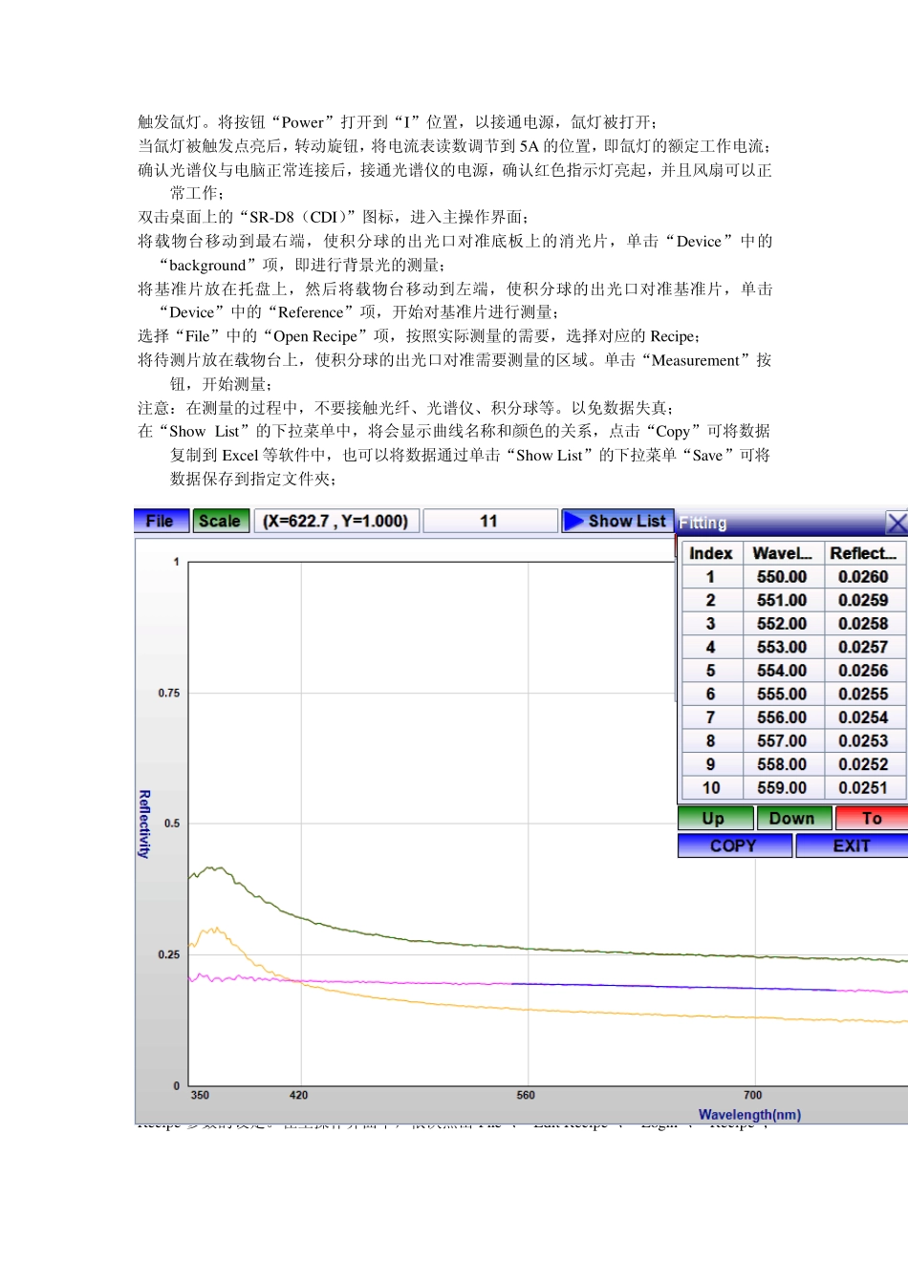
Task: Select the Index column header
Action: point(710,553)
